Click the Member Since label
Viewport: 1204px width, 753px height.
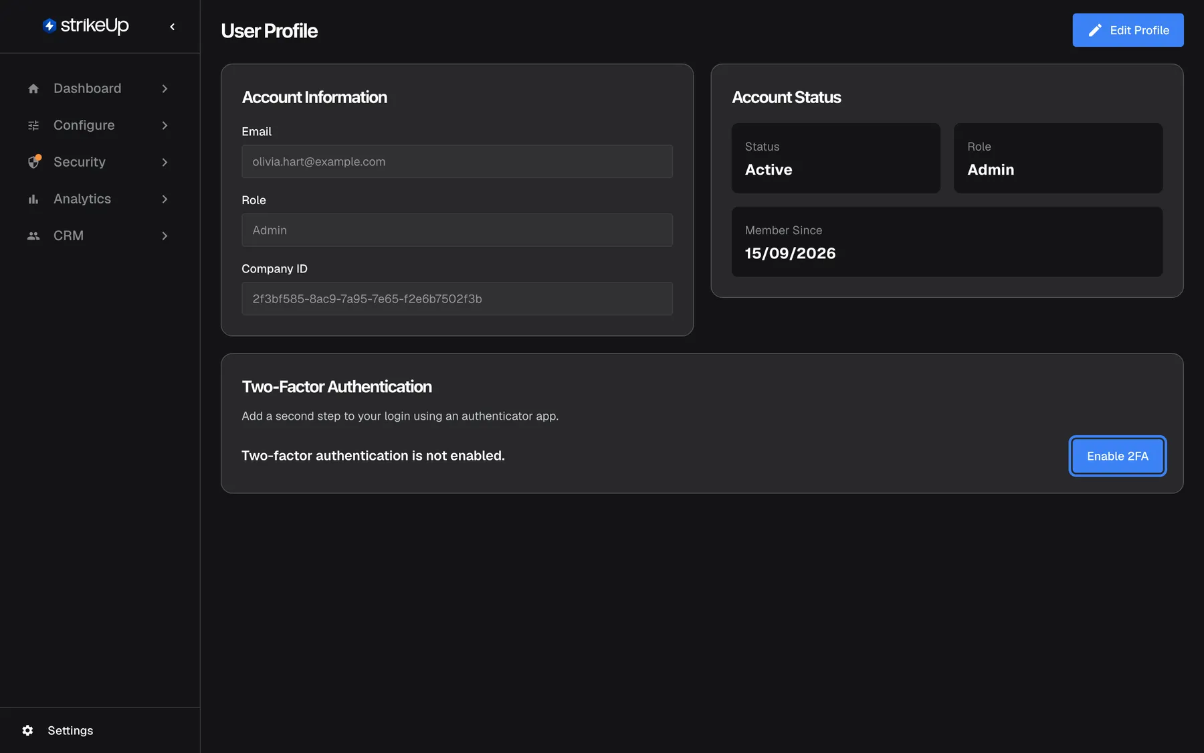tap(783, 230)
